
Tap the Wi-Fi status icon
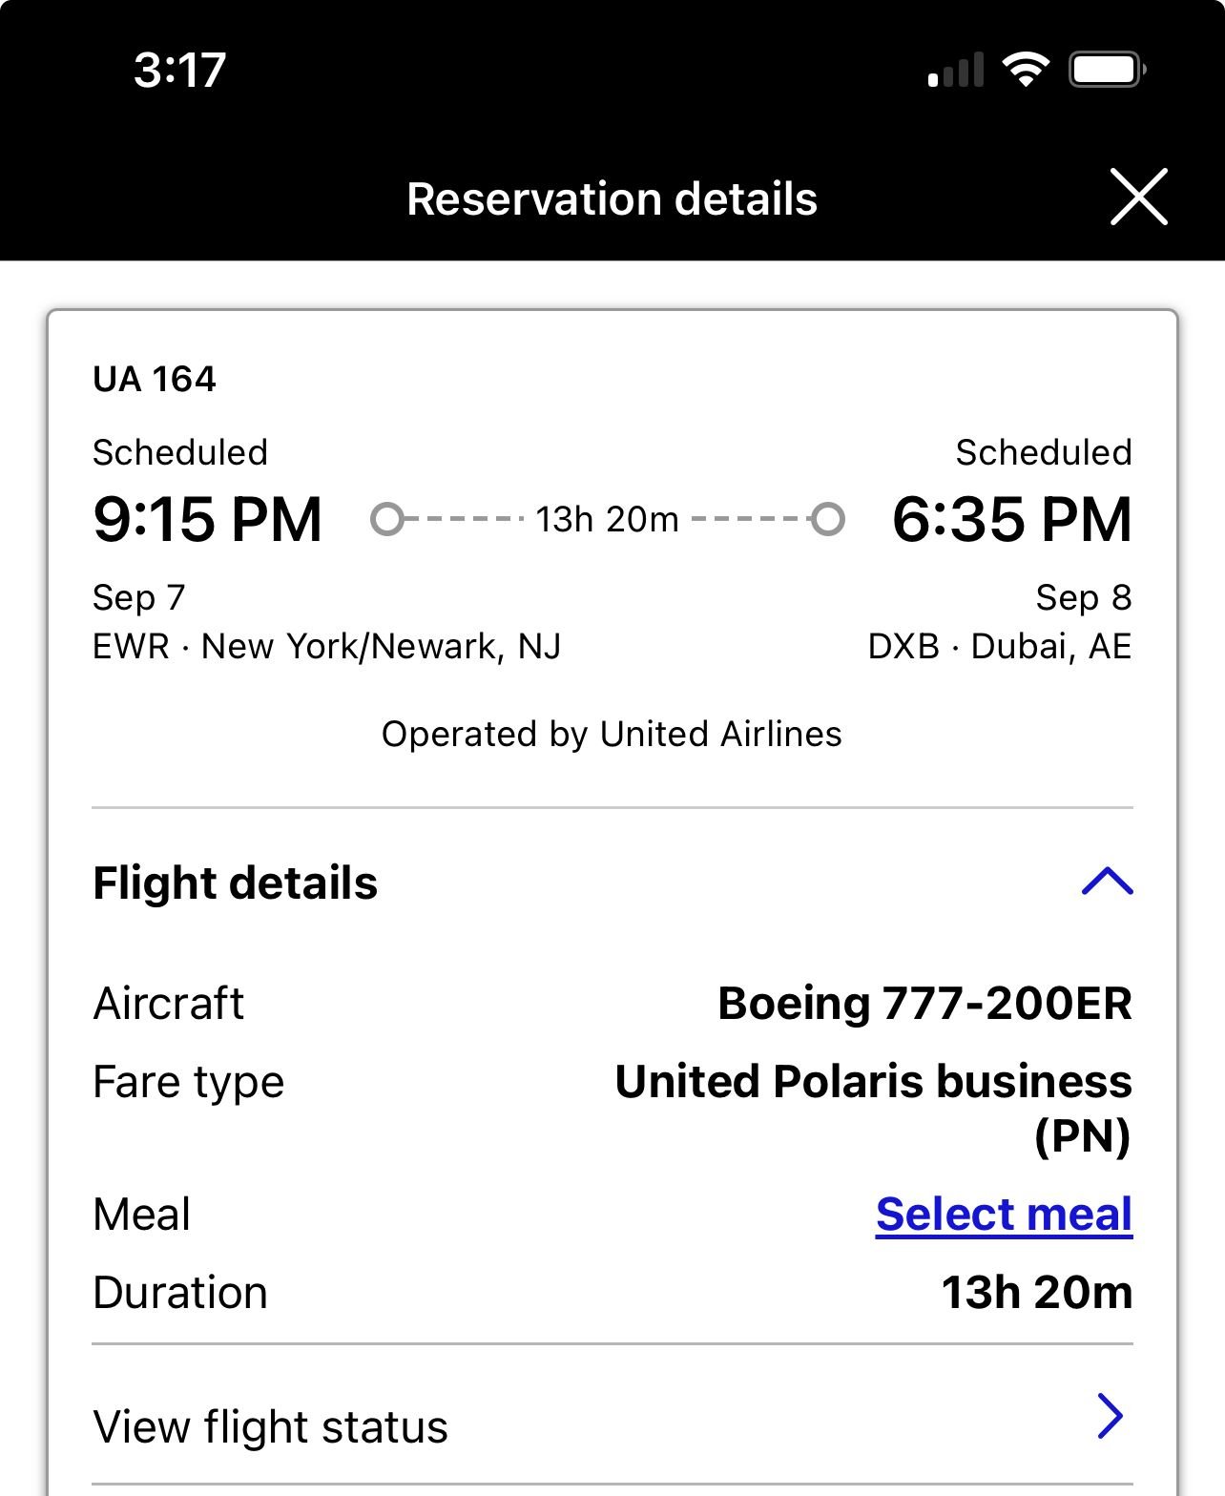1026,70
